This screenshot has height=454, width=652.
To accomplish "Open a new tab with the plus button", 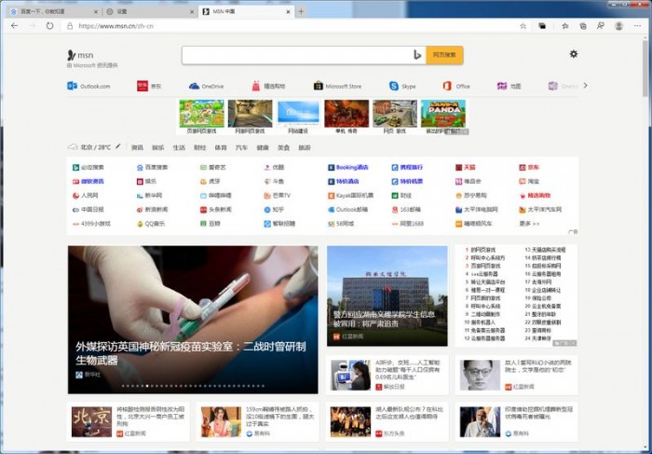I will pos(301,11).
